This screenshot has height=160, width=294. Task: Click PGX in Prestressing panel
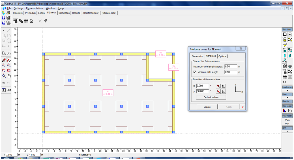(x=287, y=120)
